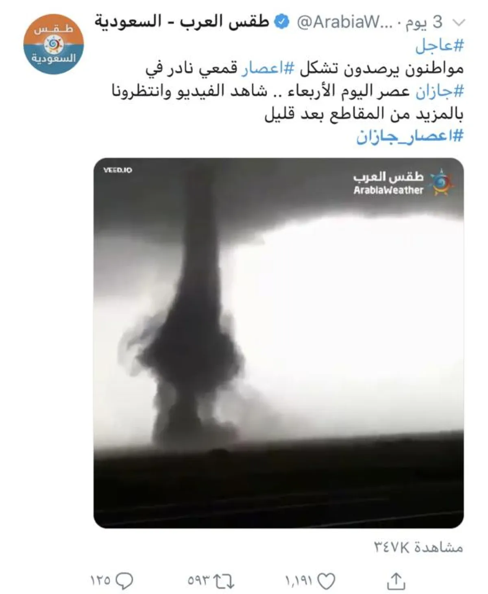Click the 1,191 likes count
488x594 pixels.
299,581
